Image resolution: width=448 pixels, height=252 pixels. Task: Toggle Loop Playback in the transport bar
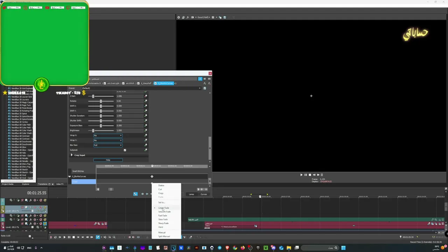click(x=55, y=237)
